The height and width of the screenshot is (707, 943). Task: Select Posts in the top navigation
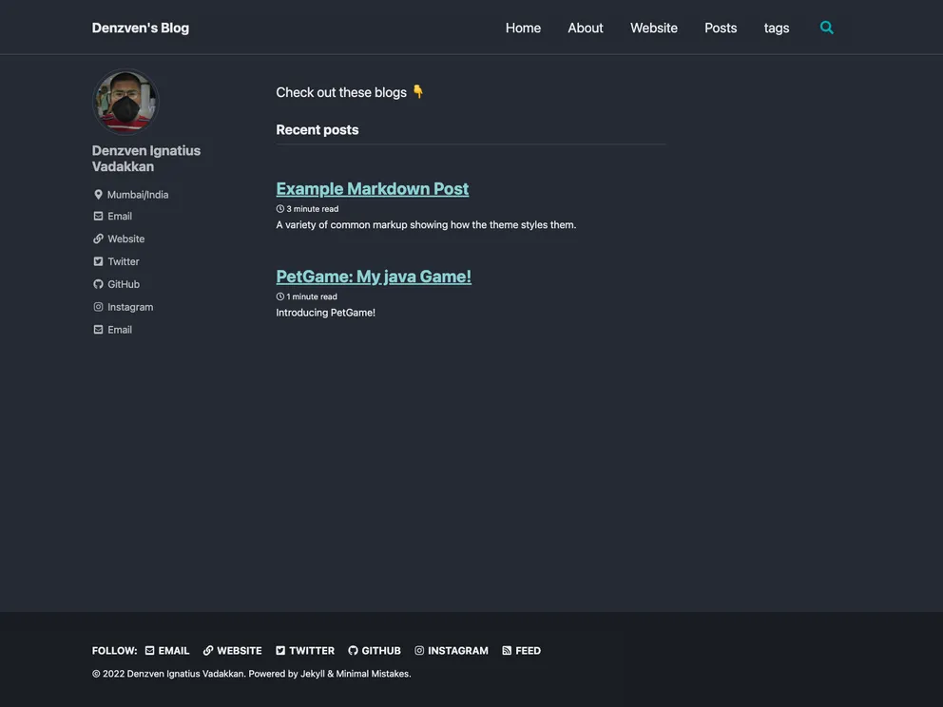tap(721, 28)
